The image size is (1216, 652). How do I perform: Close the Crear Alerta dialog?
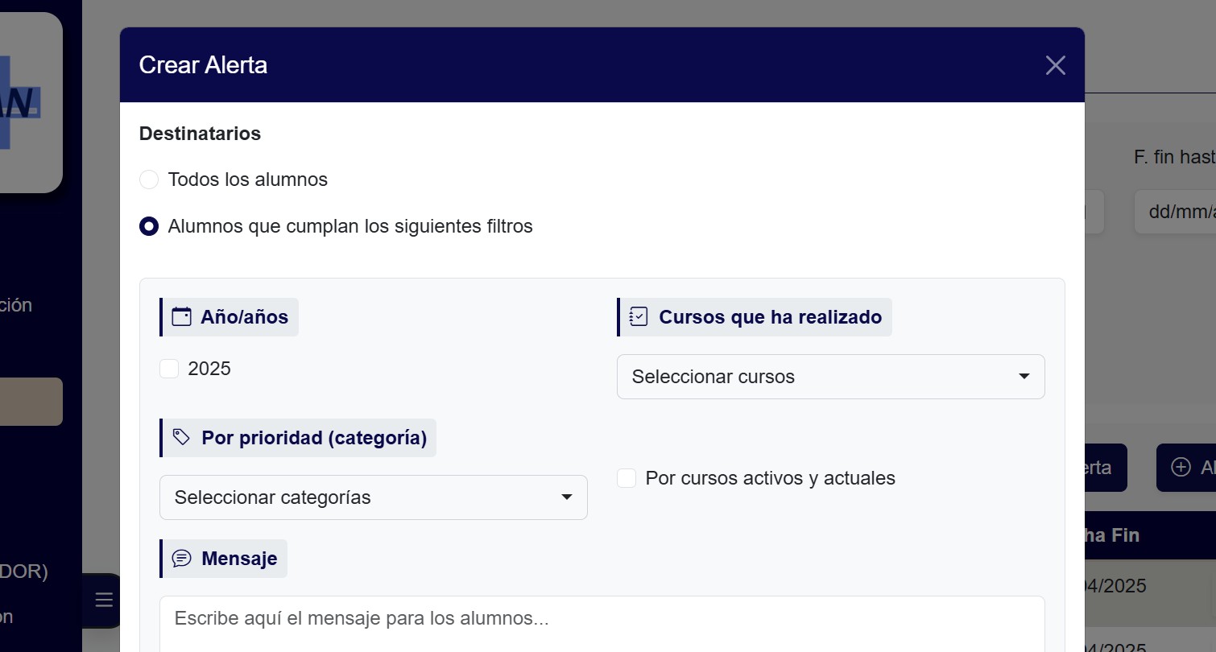pyautogui.click(x=1055, y=65)
